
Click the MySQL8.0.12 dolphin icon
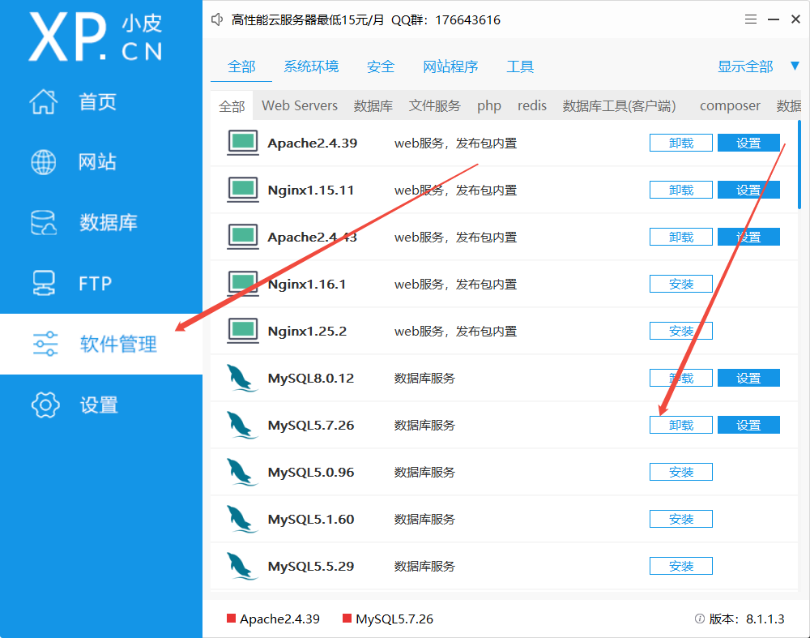(242, 378)
